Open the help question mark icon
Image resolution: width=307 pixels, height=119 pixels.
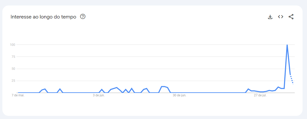pos(83,17)
